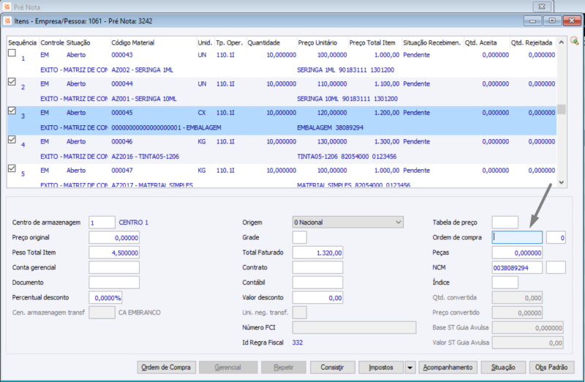This screenshot has height=382, width=585.
Task: Click the Quantidade column header
Action: pos(264,42)
